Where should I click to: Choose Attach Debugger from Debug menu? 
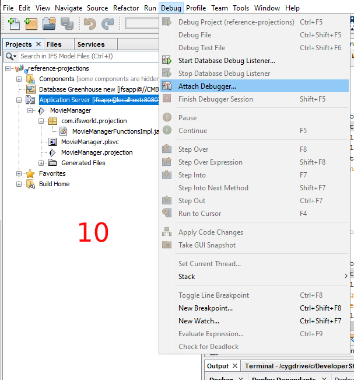tap(207, 86)
